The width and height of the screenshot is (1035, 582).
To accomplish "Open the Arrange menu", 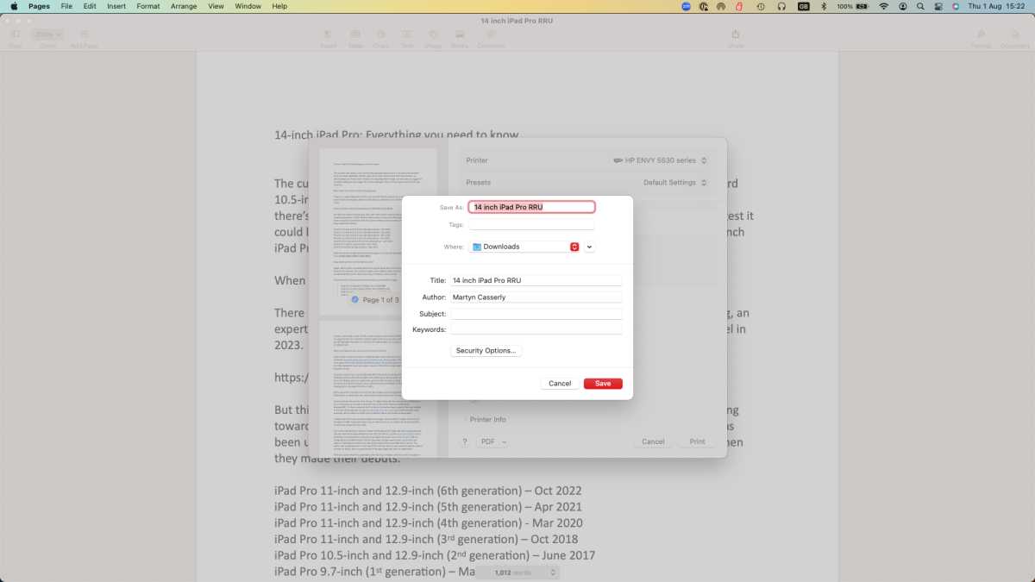I will (x=184, y=6).
